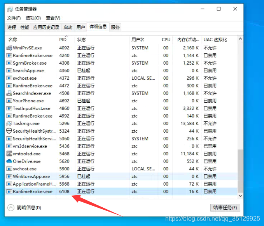The height and width of the screenshot is (226, 264).
Task: Click LOCAL SE... user for PID 4372
Action: point(143,78)
